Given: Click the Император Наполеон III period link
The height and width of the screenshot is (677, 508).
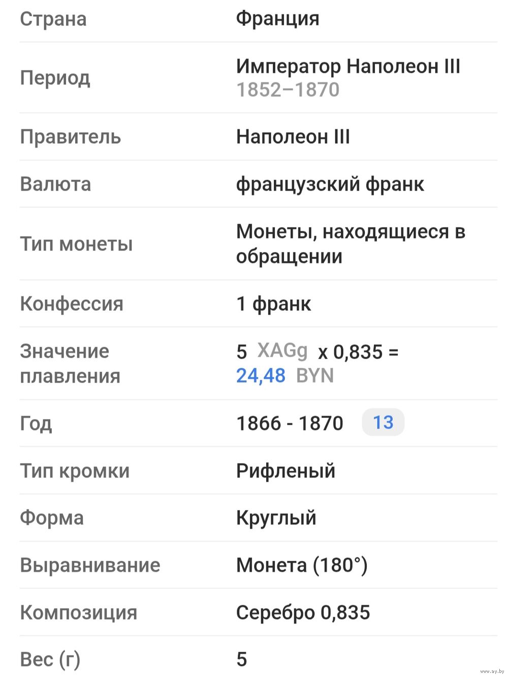Looking at the screenshot, I should click(x=348, y=66).
